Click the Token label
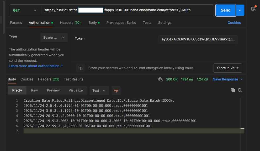The image size is (260, 151). tap(79, 38)
